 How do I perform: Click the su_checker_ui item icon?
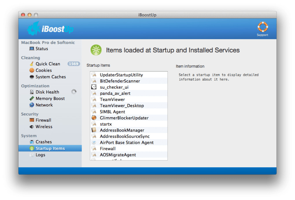coord(94,87)
